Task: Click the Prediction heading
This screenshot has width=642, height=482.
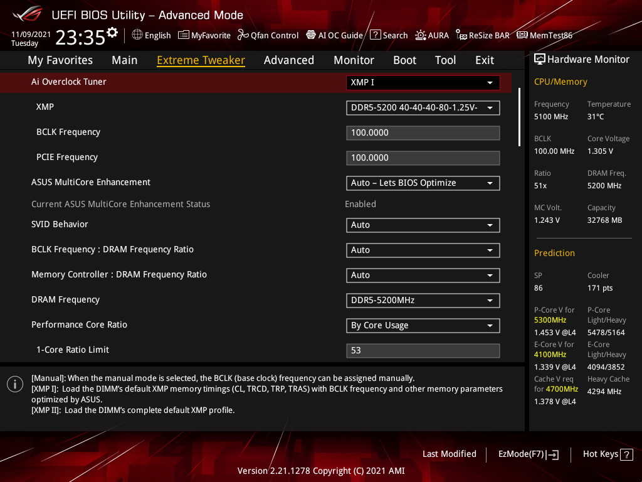Action: (554, 254)
